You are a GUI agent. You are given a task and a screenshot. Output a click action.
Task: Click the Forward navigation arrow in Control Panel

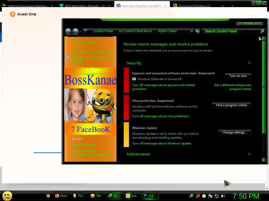click(75, 31)
